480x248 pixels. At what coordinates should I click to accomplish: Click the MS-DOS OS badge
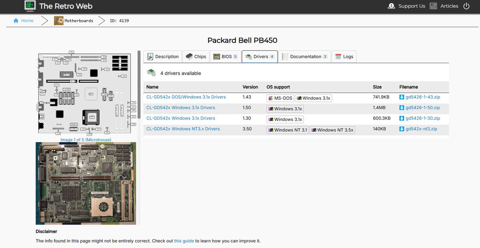(x=280, y=98)
